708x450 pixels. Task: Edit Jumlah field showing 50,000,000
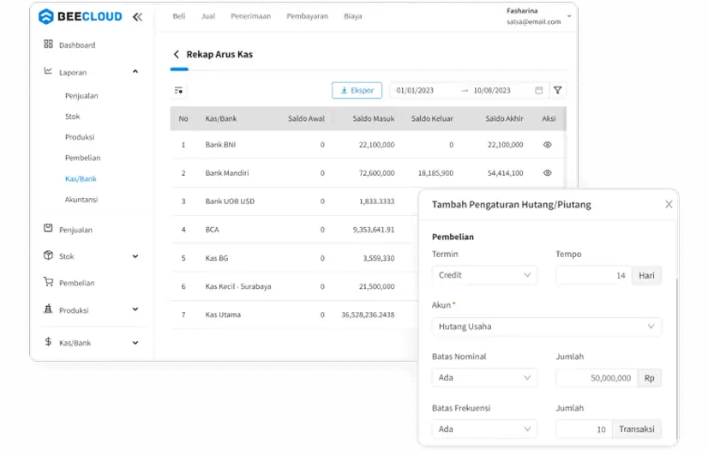point(597,378)
